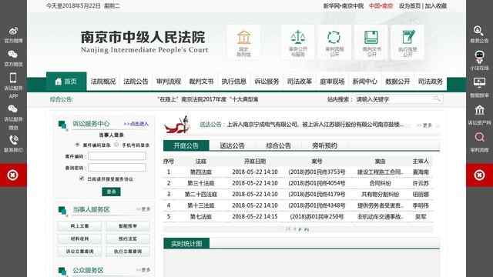Click the home icon in navigation bar (首页)
The width and height of the screenshot is (493, 277).
click(59, 82)
